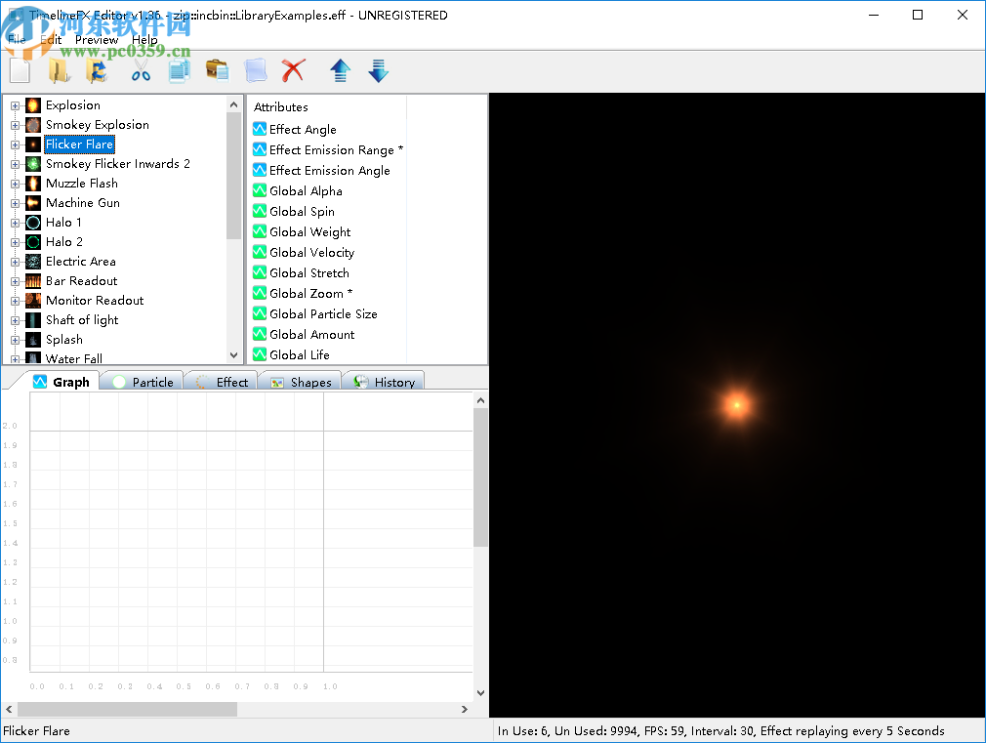
Task: Select the Effect Angle attribute
Action: click(x=303, y=129)
